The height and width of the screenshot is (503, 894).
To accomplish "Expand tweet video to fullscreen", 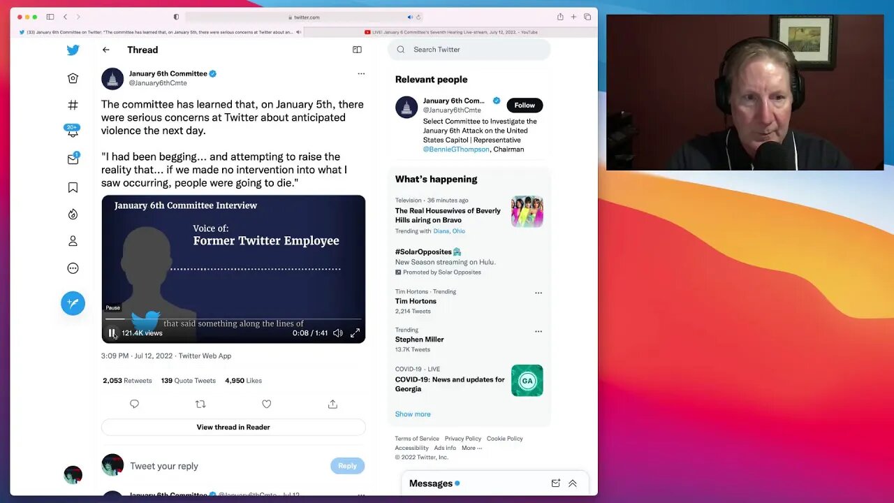I will [355, 333].
